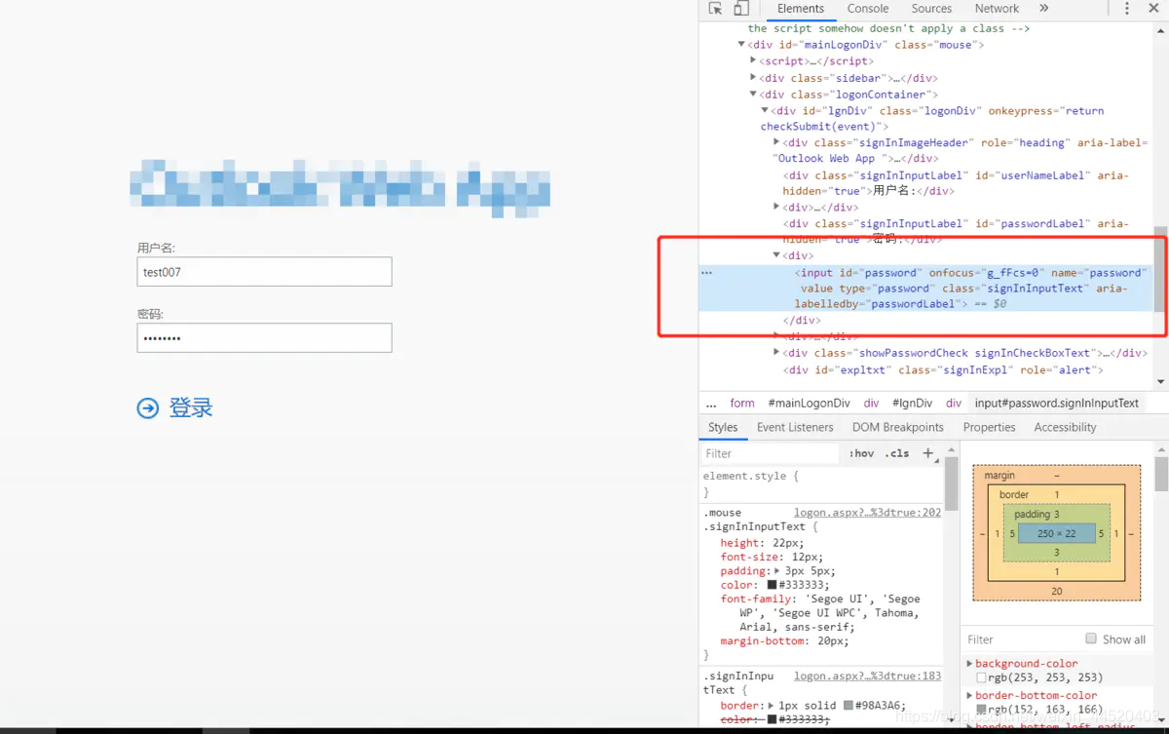The height and width of the screenshot is (734, 1169).
Task: Open the Event Listeners tab
Action: coord(795,427)
